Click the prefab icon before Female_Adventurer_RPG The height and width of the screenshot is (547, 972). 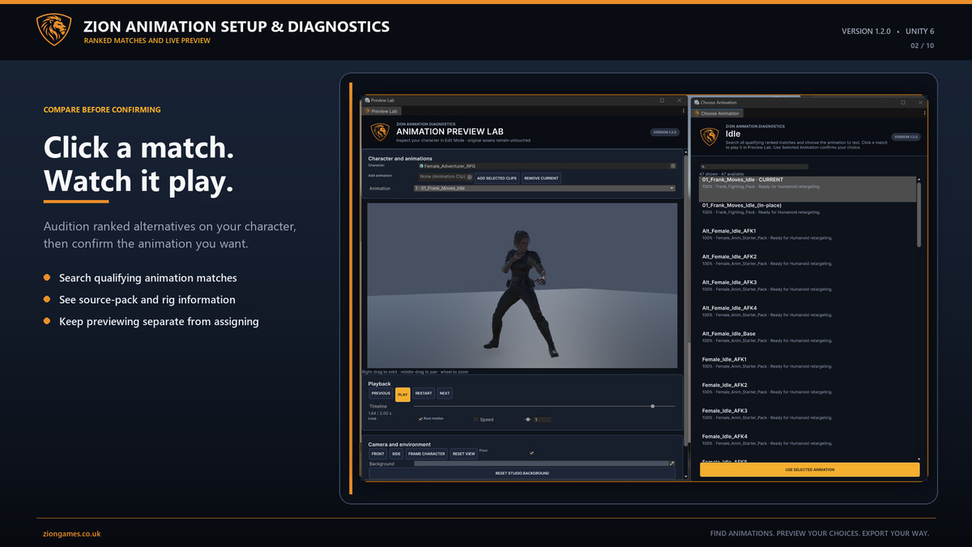tap(421, 165)
